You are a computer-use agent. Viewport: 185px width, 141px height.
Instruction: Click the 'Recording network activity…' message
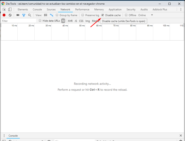pyautogui.click(x=92, y=84)
